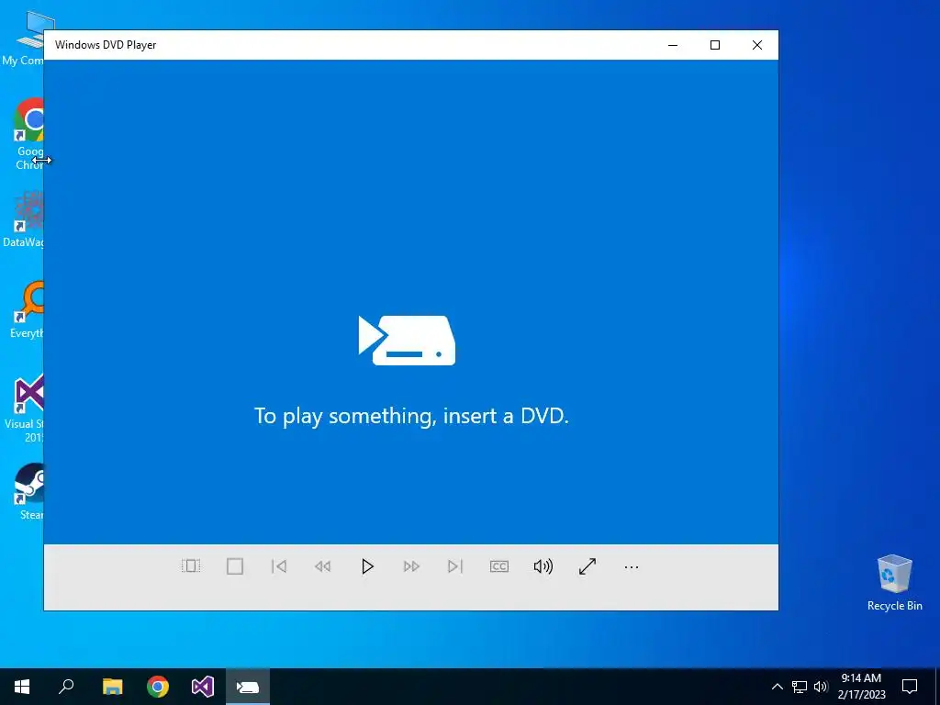Open the more options ellipsis menu
Image resolution: width=940 pixels, height=705 pixels.
pyautogui.click(x=632, y=566)
